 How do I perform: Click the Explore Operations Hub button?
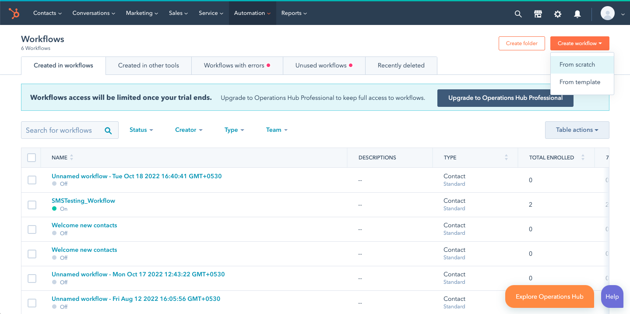tap(549, 296)
